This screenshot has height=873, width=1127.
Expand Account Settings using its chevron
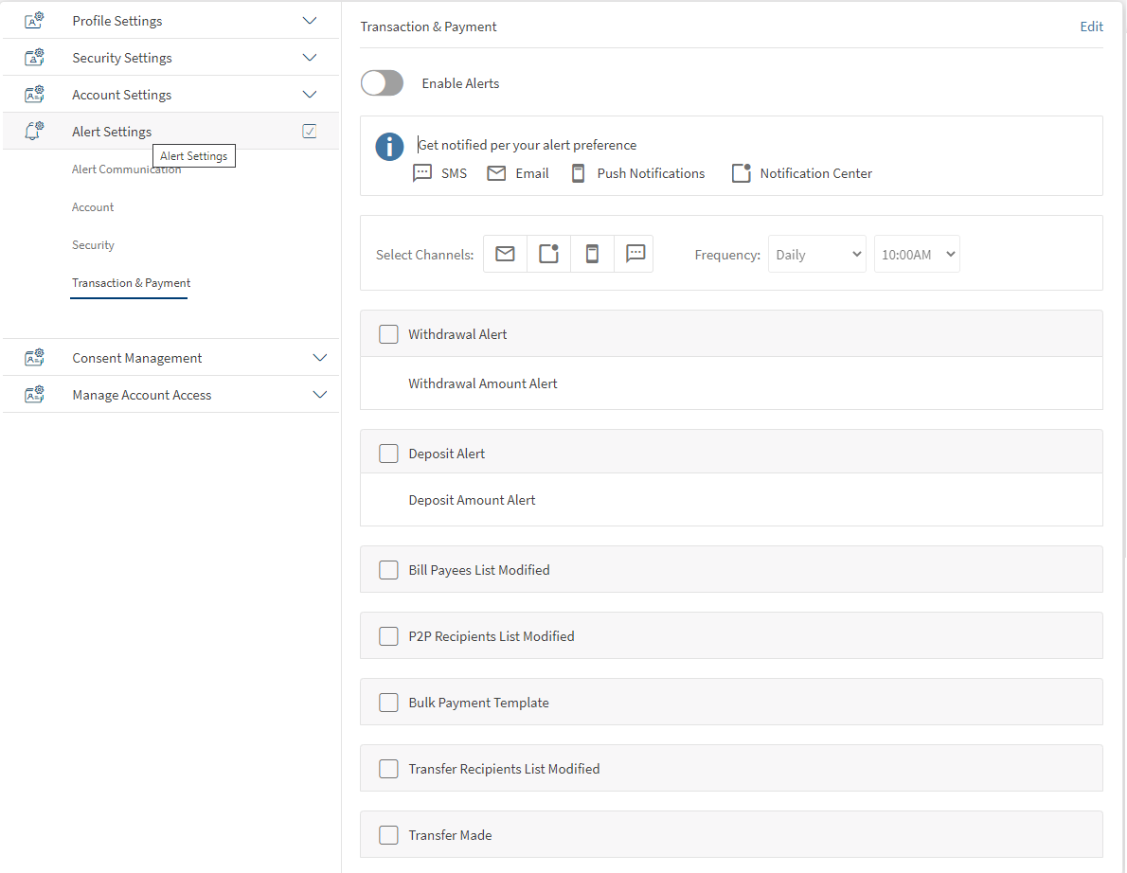click(x=310, y=95)
